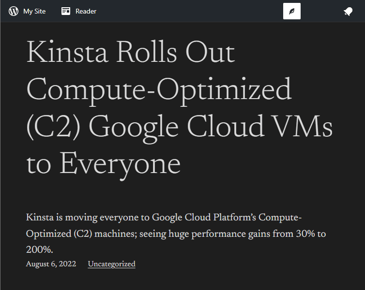Open the My Site menu item
Image resolution: width=365 pixels, height=290 pixels.
coord(27,11)
